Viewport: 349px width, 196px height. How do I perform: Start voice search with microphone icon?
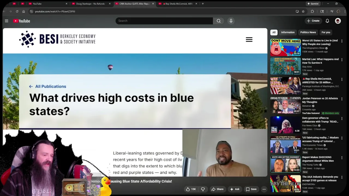pos(231,21)
